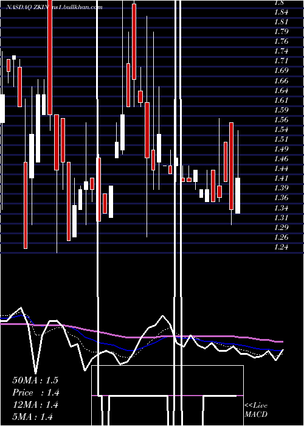304x426 pixels.
Task: Click the 1.26 price axis label
Action: point(281,237)
